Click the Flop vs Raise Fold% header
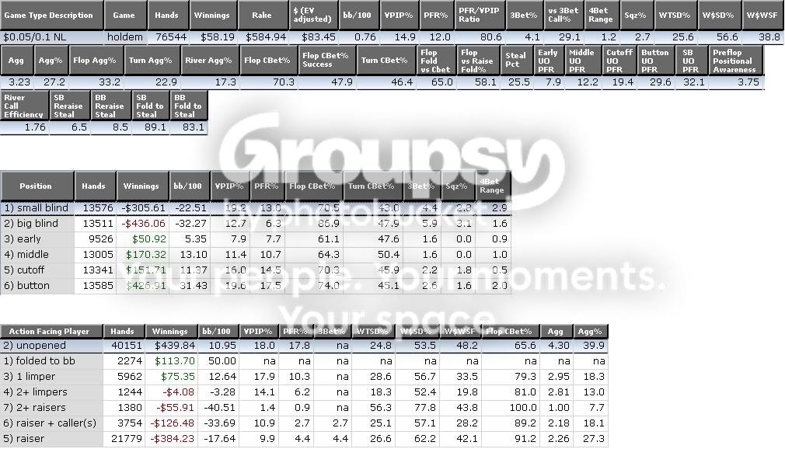Image resolution: width=785 pixels, height=449 pixels. click(x=478, y=61)
